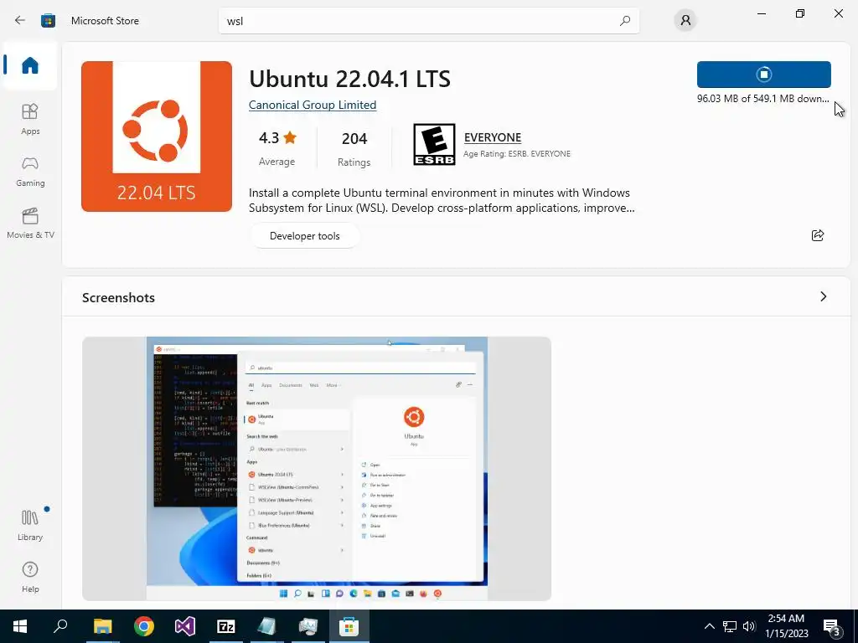The image size is (858, 643).
Task: Open Visual Studio from taskbar
Action: [185, 626]
